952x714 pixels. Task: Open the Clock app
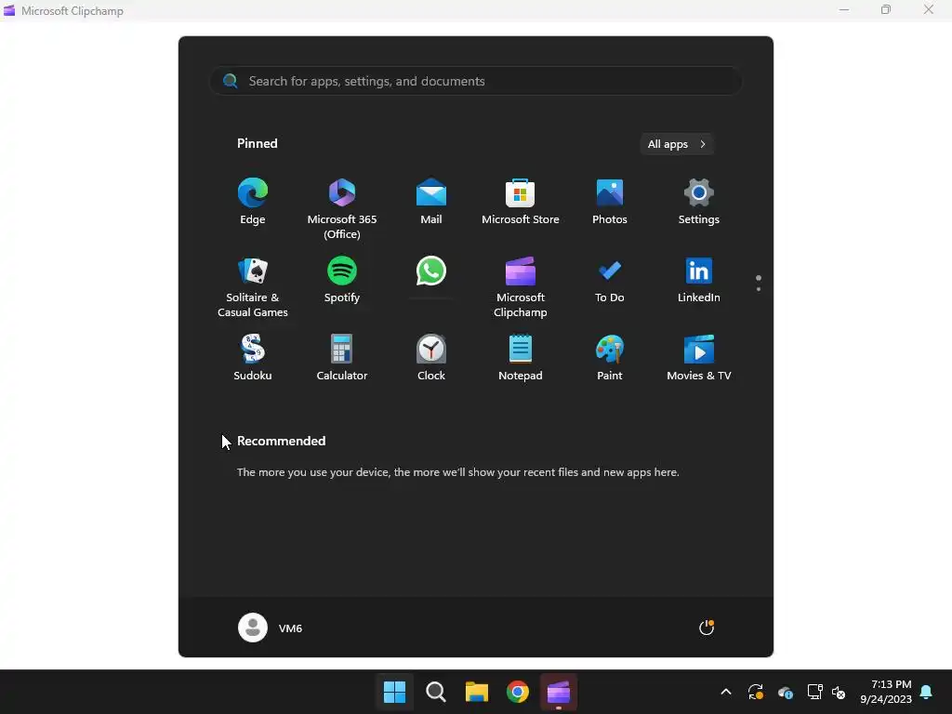coord(431,358)
